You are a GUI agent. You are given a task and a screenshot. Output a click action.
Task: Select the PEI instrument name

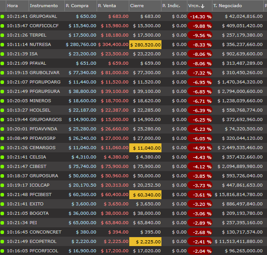33,222
